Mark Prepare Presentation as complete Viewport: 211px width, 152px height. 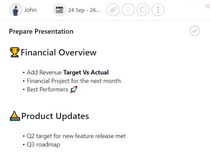pyautogui.click(x=195, y=31)
